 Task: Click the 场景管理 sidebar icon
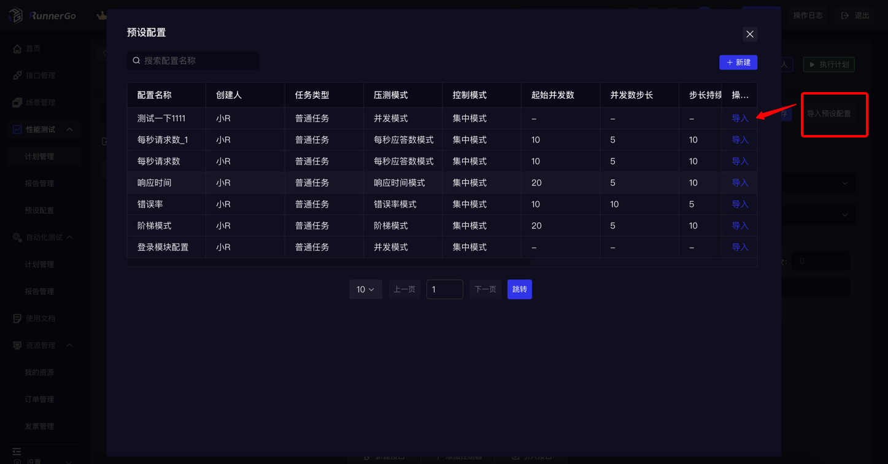tap(17, 102)
